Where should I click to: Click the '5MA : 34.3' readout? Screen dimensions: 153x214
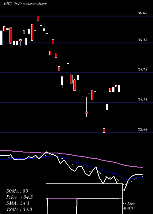pyautogui.click(x=18, y=203)
